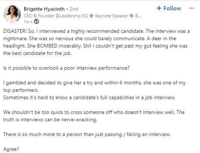Click the "There is so much more" line
The image size is (200, 153).
(x=87, y=134)
